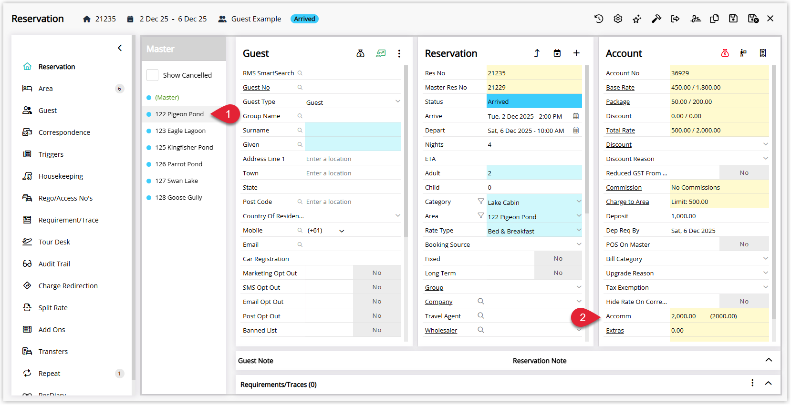Toggle POS On Master switch
This screenshot has width=791, height=405.
point(744,244)
